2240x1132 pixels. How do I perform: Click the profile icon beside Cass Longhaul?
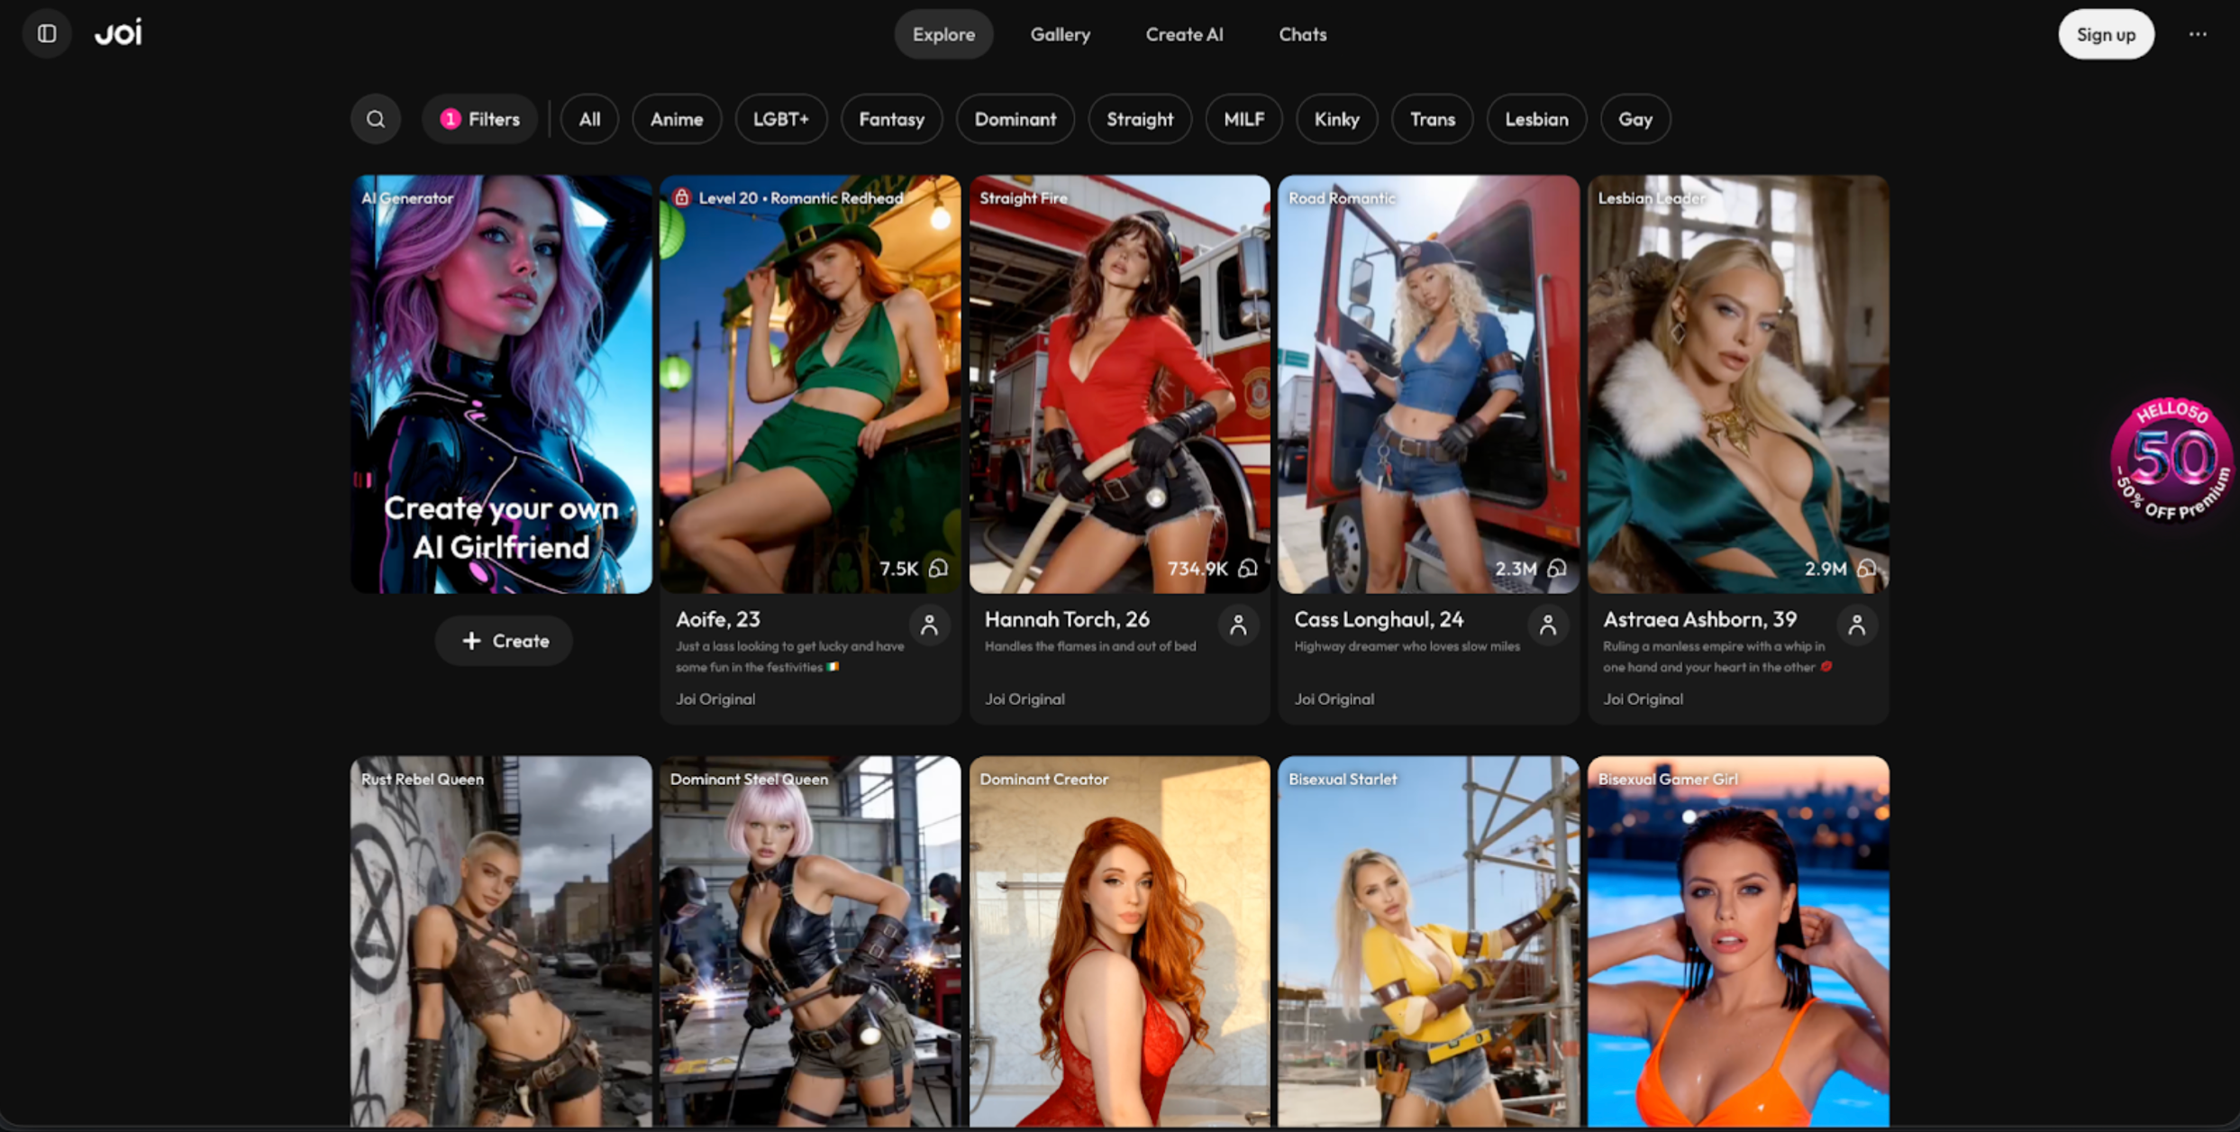[x=1547, y=625]
